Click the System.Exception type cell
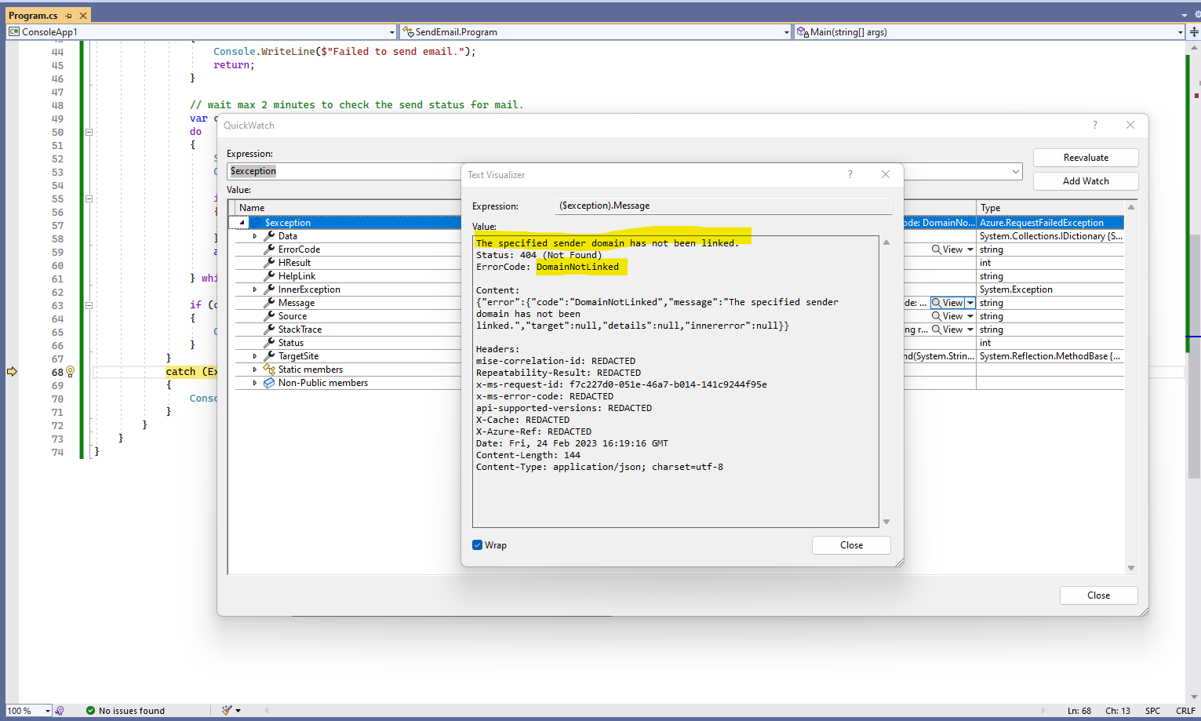Viewport: 1201px width, 721px height. point(1050,289)
